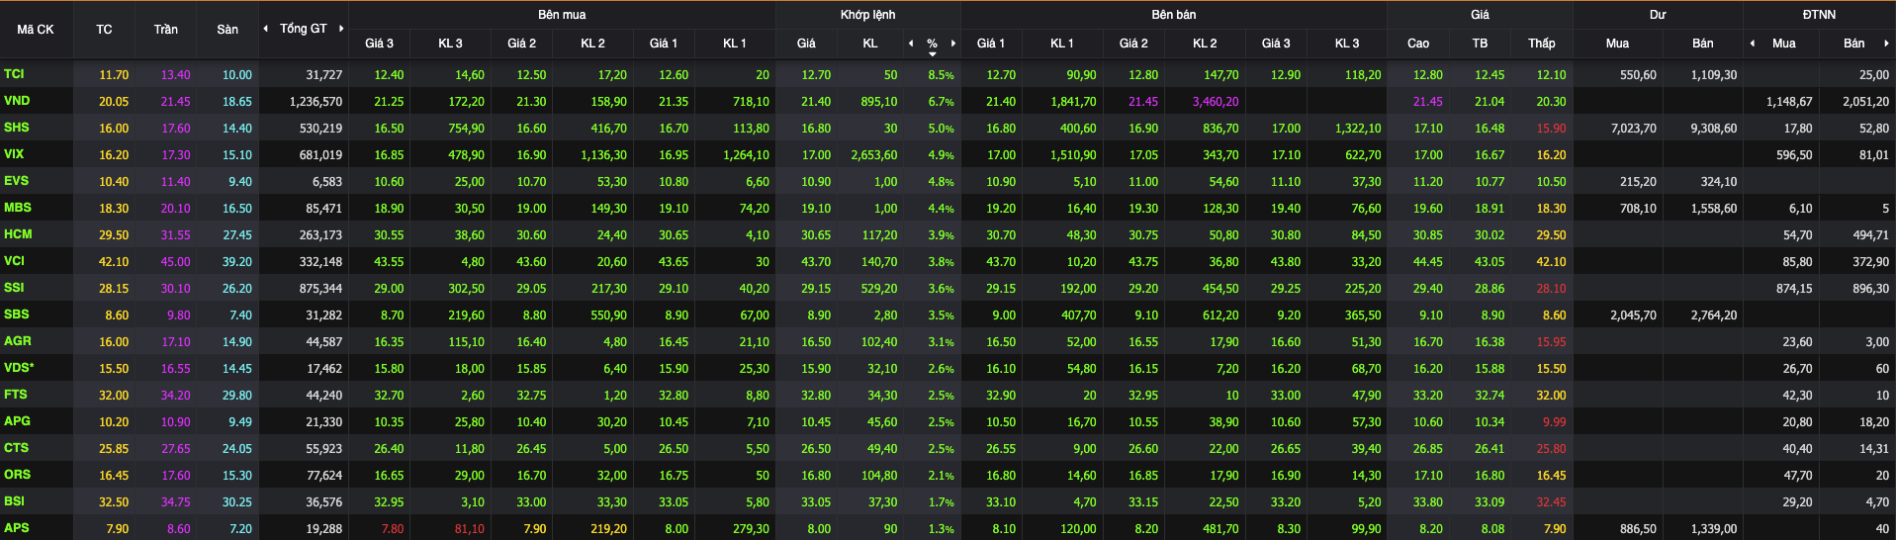The width and height of the screenshot is (1896, 540).
Task: Click VND total value 1,236,570
Action: [x=316, y=102]
